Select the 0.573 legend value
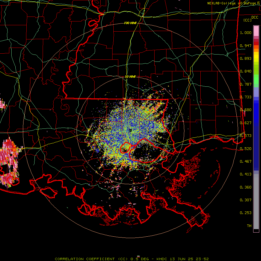261x261 pixels. (x=246, y=136)
